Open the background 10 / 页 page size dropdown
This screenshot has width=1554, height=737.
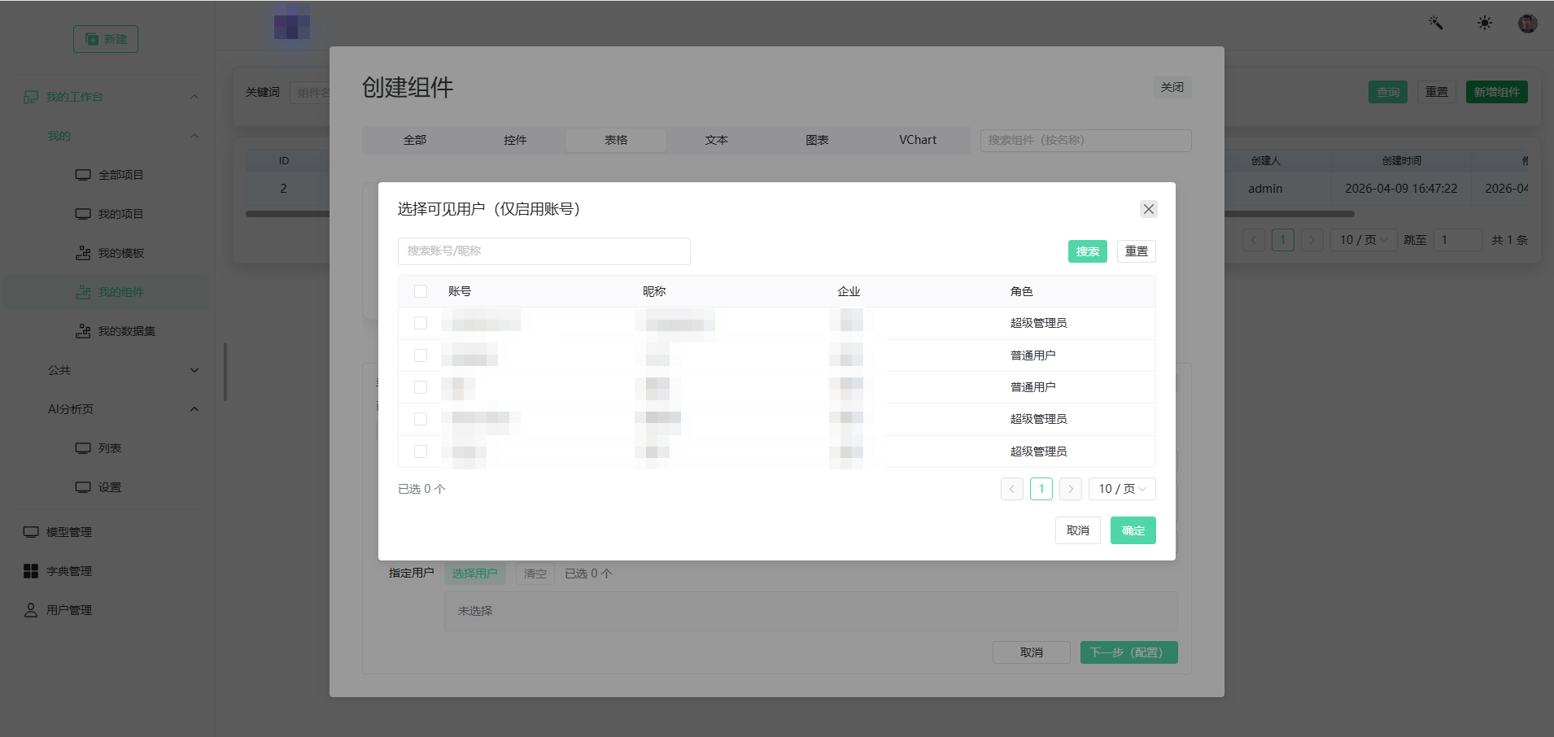pyautogui.click(x=1363, y=240)
